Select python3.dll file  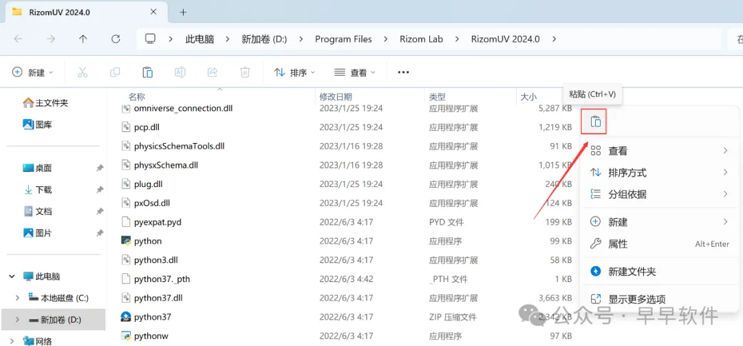coord(156,260)
